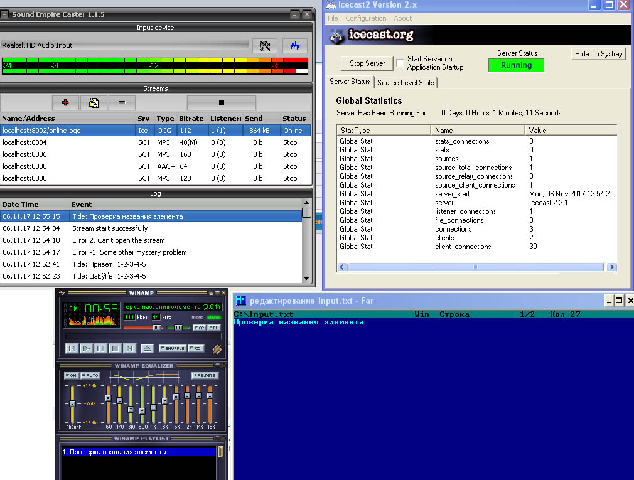Click the Stop Server button

(x=367, y=63)
